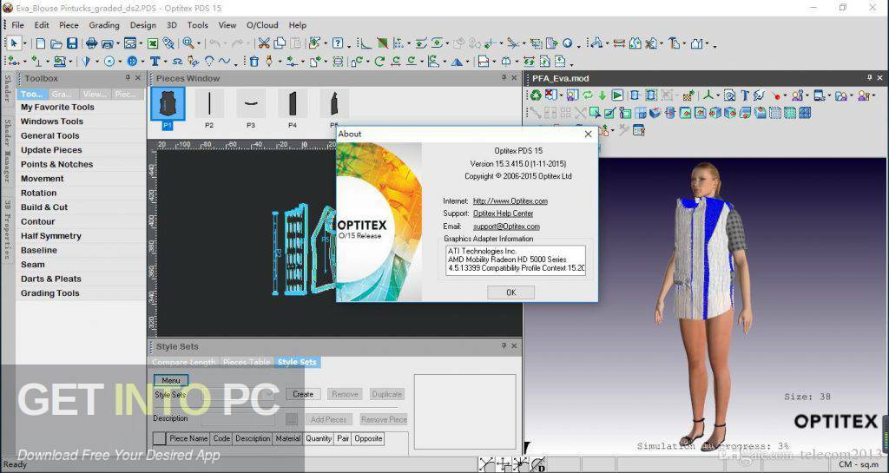The height and width of the screenshot is (473, 889).
Task: Open Build & Cut in Toolbox
Action: (x=44, y=207)
